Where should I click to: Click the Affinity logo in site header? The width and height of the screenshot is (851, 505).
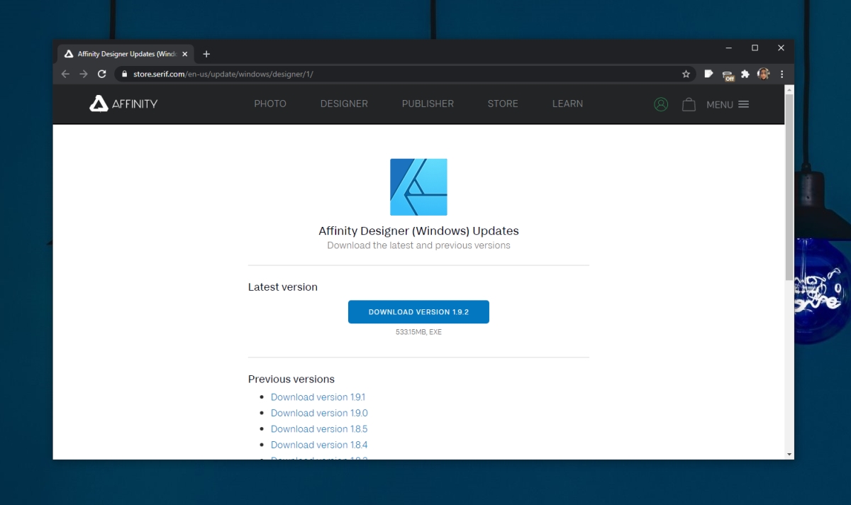[x=123, y=104]
